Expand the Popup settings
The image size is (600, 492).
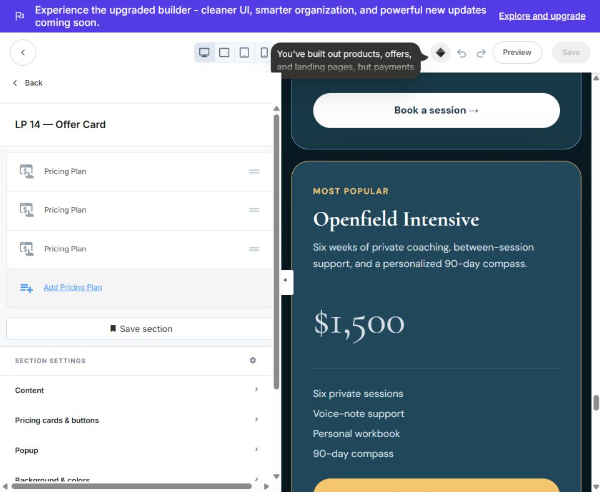coord(136,450)
